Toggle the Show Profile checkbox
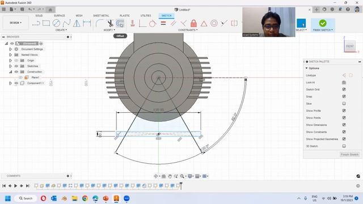Image resolution: width=363 pixels, height=204 pixels. point(344,110)
